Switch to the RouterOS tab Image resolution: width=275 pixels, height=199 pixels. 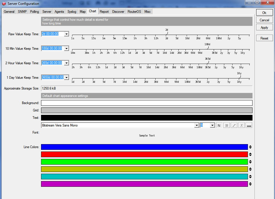134,12
